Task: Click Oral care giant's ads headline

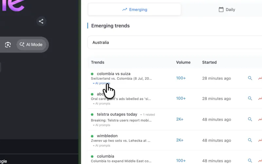Action: pyautogui.click(x=121, y=99)
